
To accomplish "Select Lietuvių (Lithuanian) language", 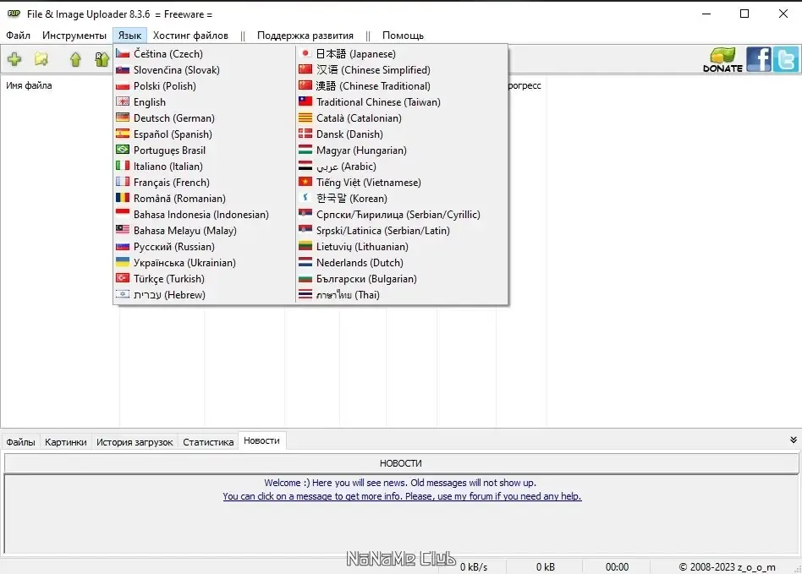I will [x=402, y=246].
